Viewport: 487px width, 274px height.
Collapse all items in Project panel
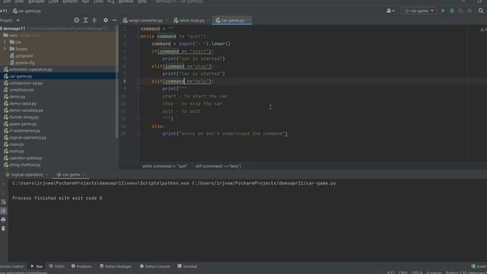coord(94,21)
